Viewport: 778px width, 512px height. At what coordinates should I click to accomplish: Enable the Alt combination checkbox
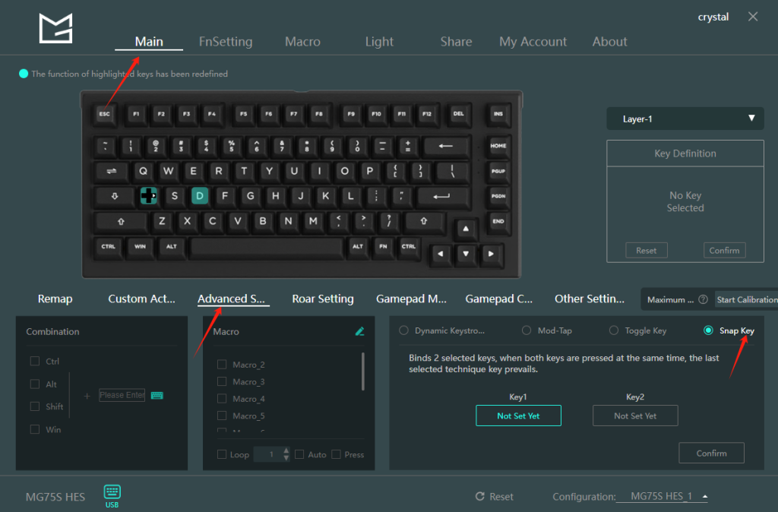[x=35, y=384]
